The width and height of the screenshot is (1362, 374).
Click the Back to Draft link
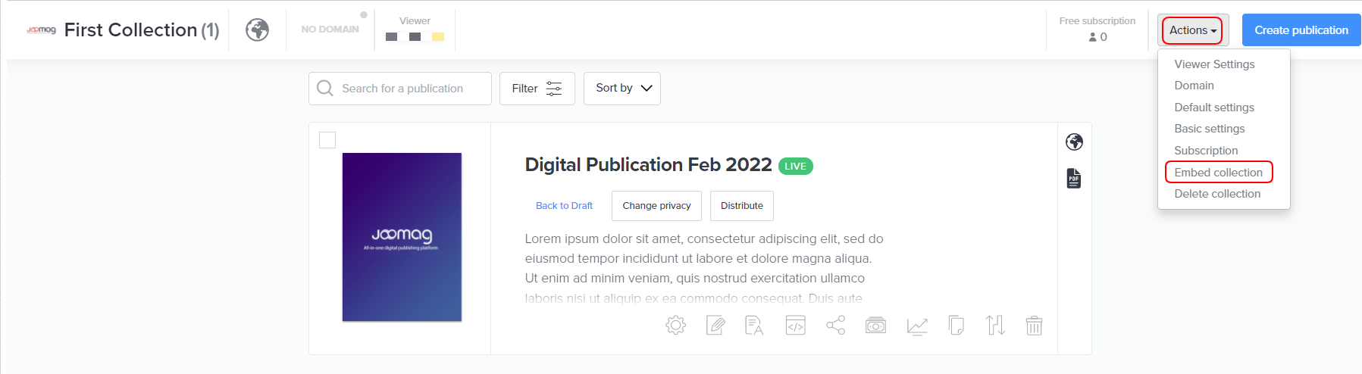[564, 206]
